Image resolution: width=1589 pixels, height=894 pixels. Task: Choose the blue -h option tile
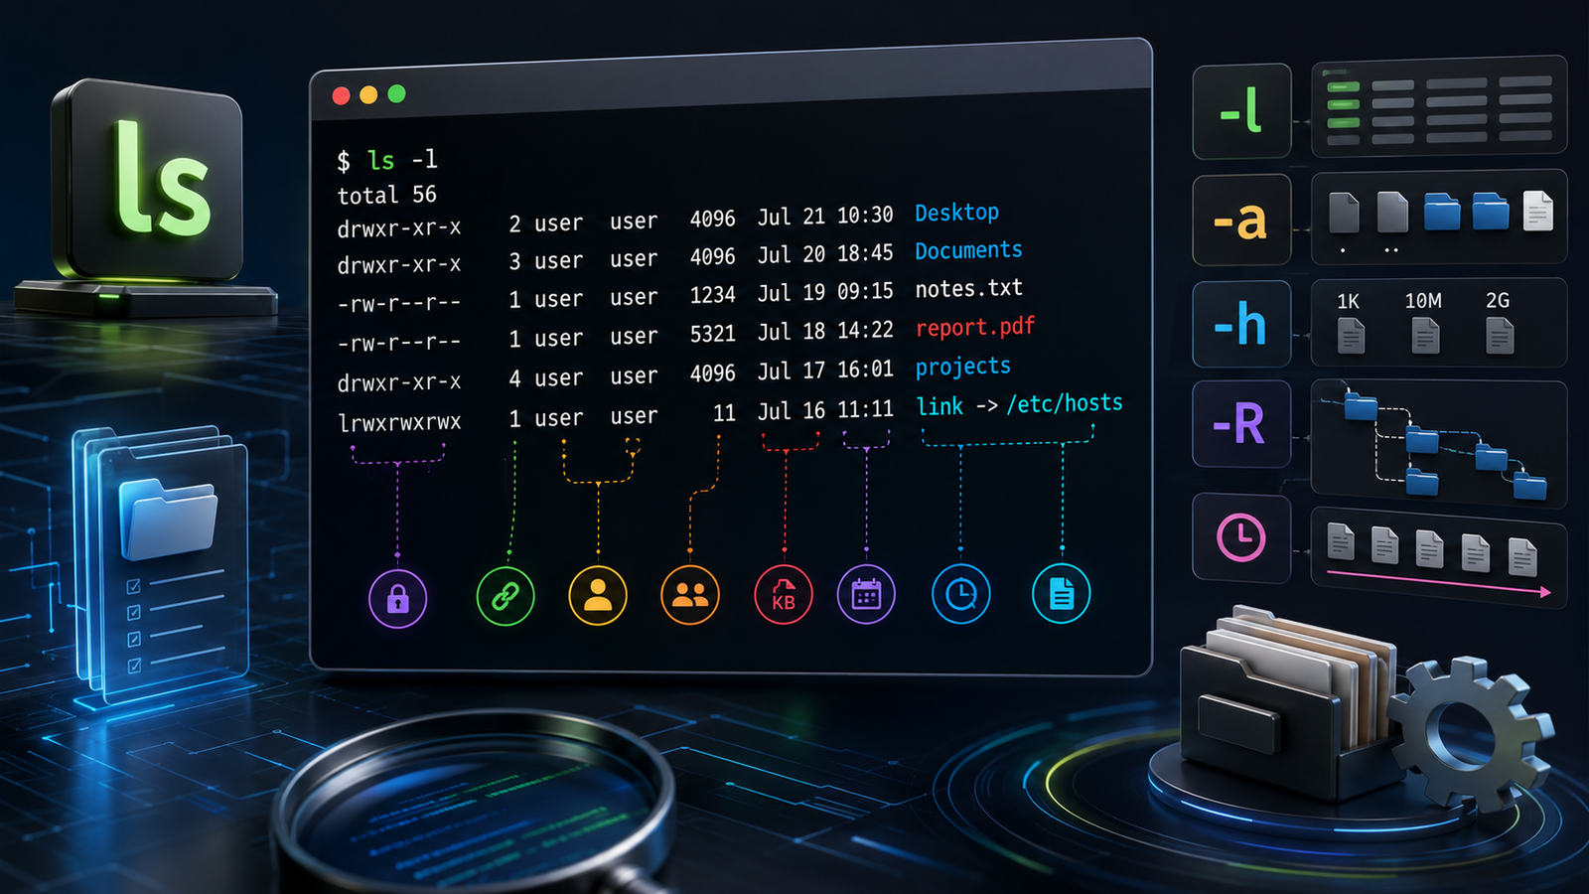tap(1241, 324)
